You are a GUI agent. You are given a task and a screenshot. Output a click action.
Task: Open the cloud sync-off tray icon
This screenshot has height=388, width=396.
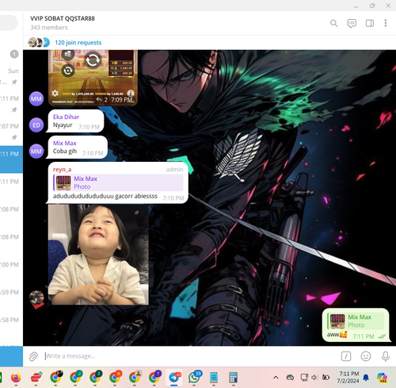pos(290,378)
